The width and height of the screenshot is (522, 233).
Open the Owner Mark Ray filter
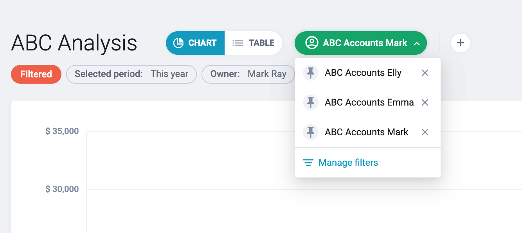[x=248, y=74]
